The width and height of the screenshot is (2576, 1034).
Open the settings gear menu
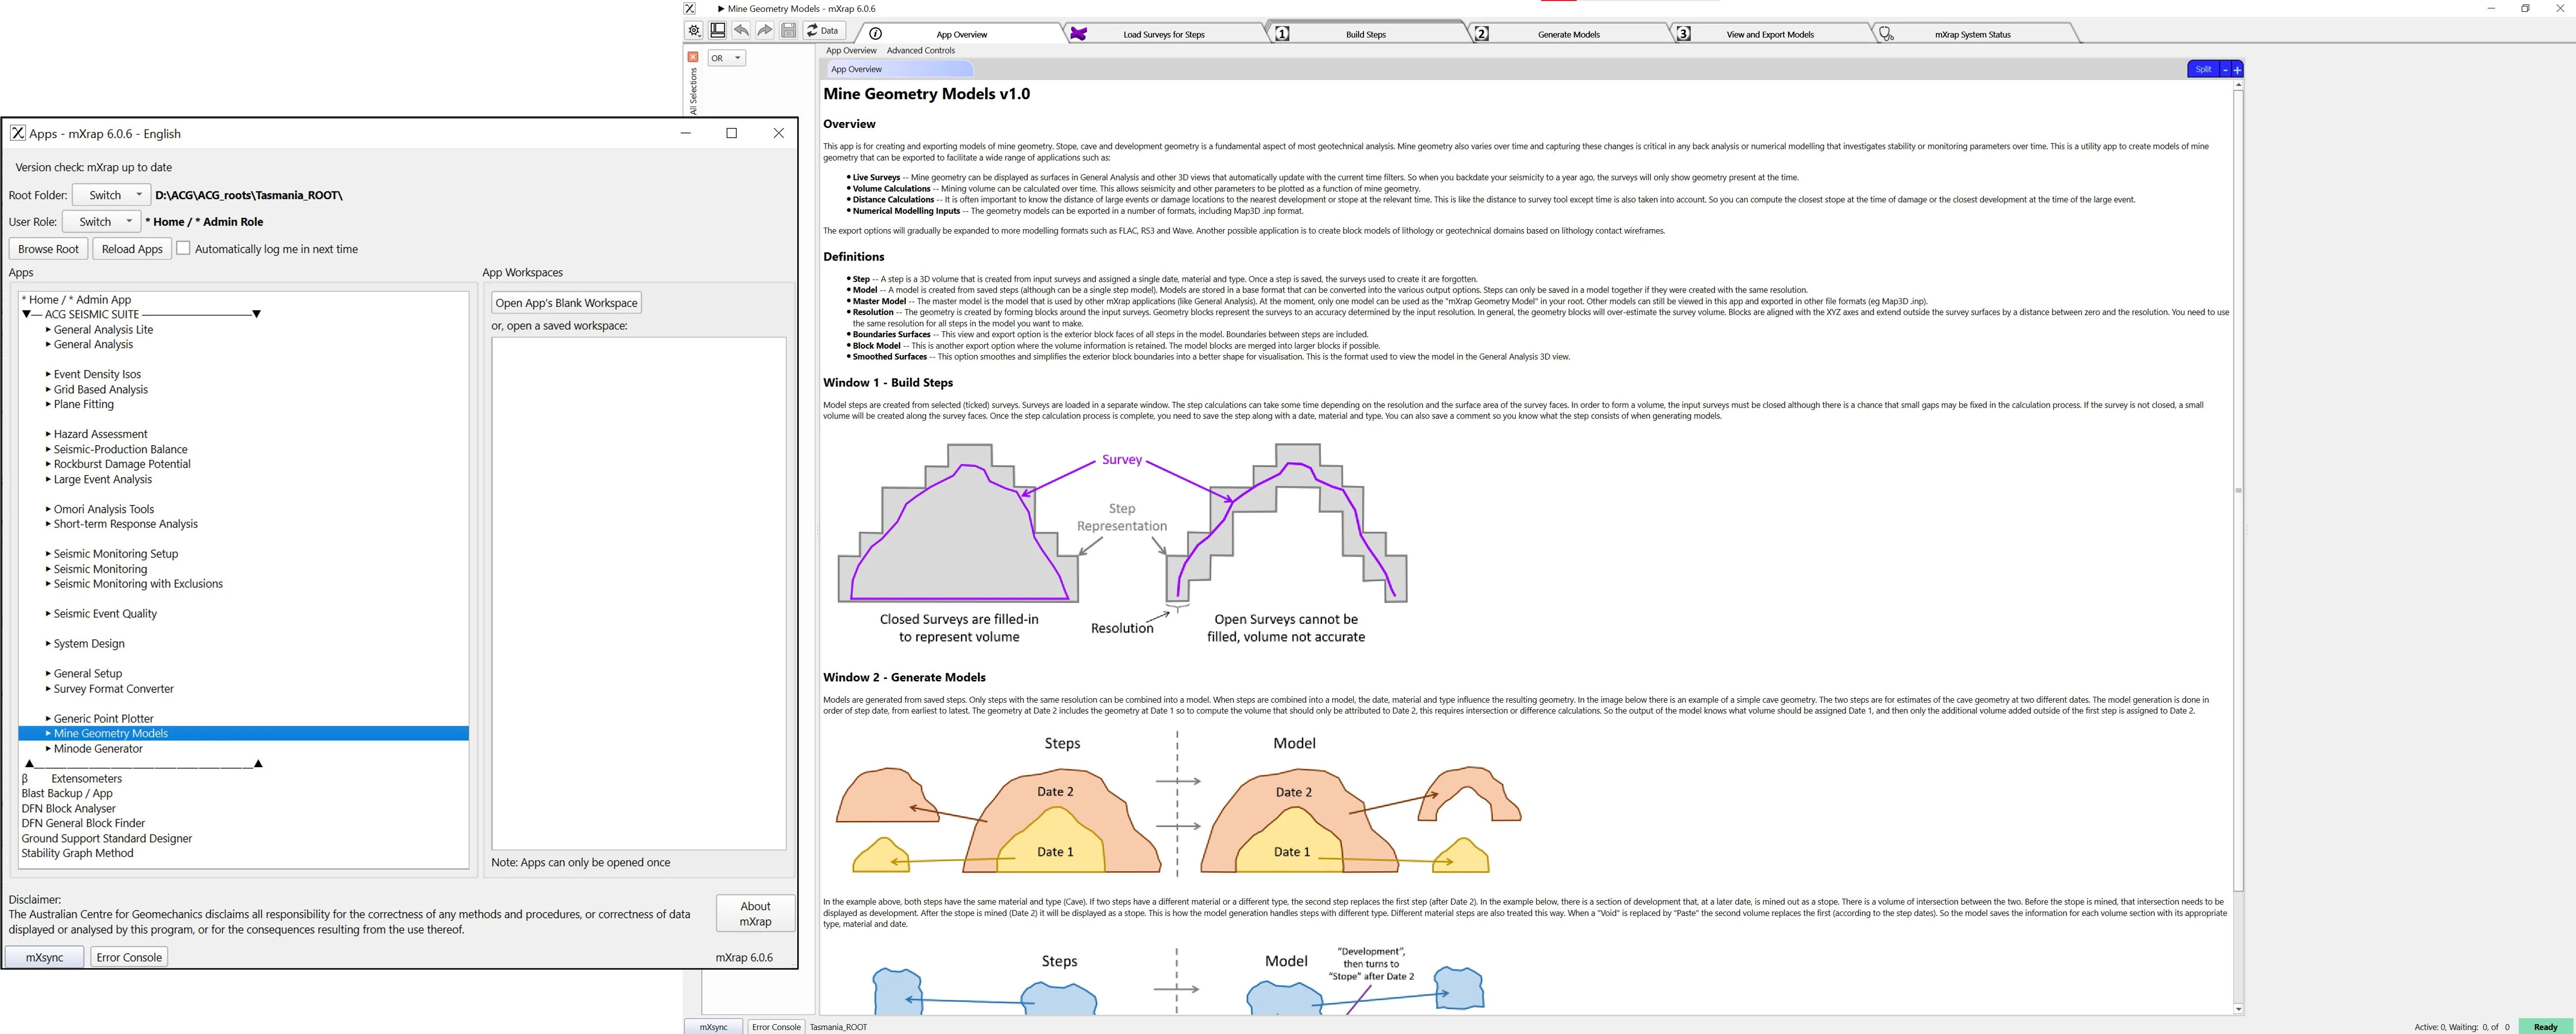click(693, 30)
